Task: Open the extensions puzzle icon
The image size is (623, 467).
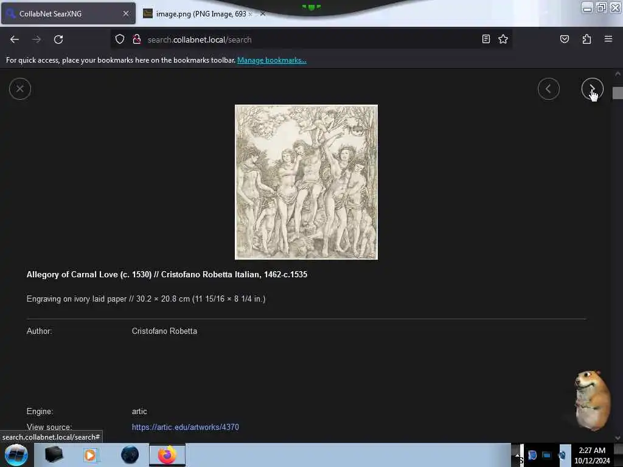Action: 586,39
